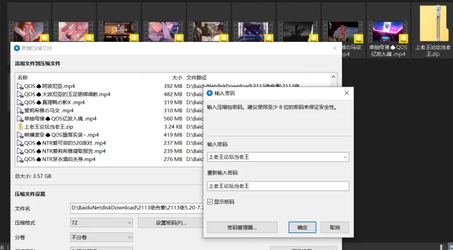
Task: Click the video icon of the 560 MB file
Action: tap(20, 119)
